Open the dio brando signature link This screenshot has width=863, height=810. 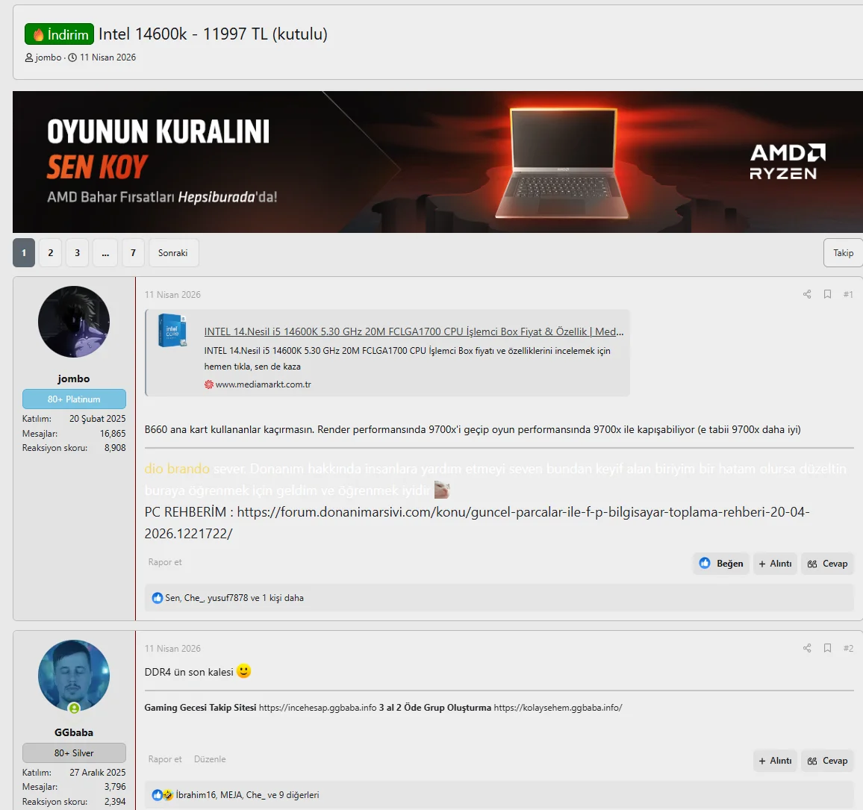coord(177,468)
